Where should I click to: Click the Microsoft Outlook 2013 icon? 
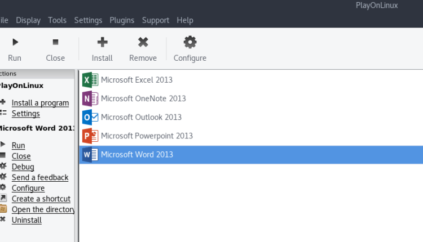[x=90, y=117]
